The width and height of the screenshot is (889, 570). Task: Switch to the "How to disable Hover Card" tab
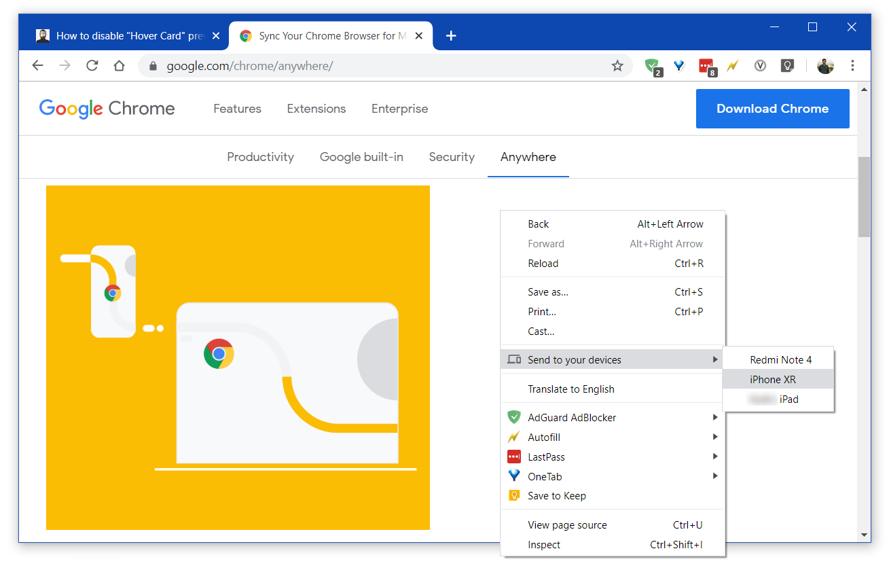pos(128,36)
